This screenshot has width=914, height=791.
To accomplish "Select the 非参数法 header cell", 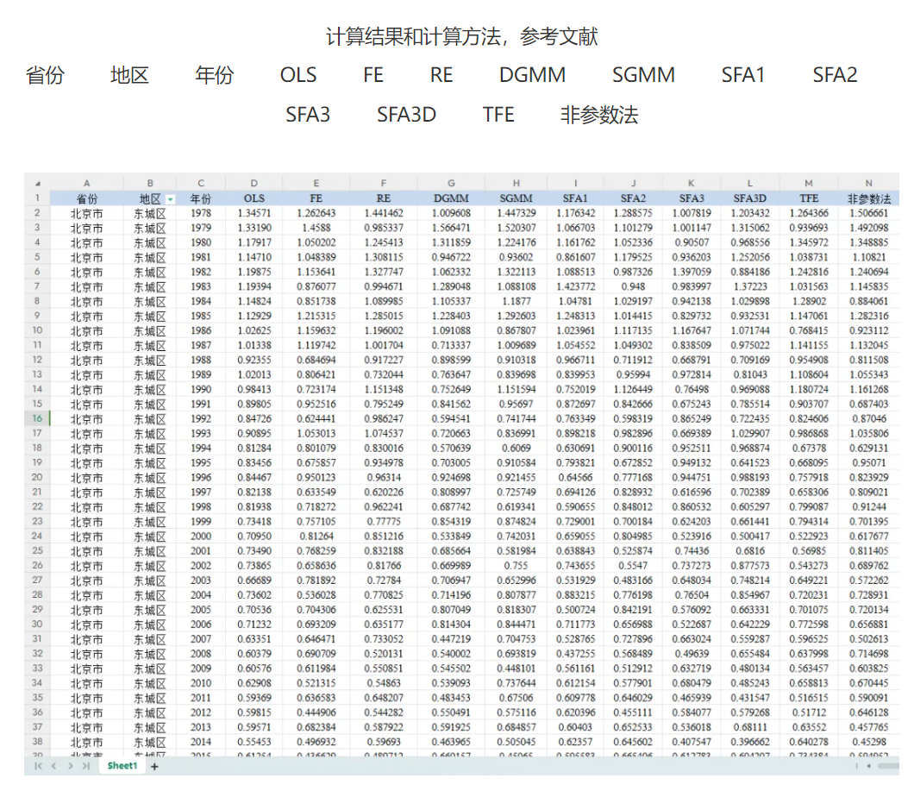I will click(868, 198).
